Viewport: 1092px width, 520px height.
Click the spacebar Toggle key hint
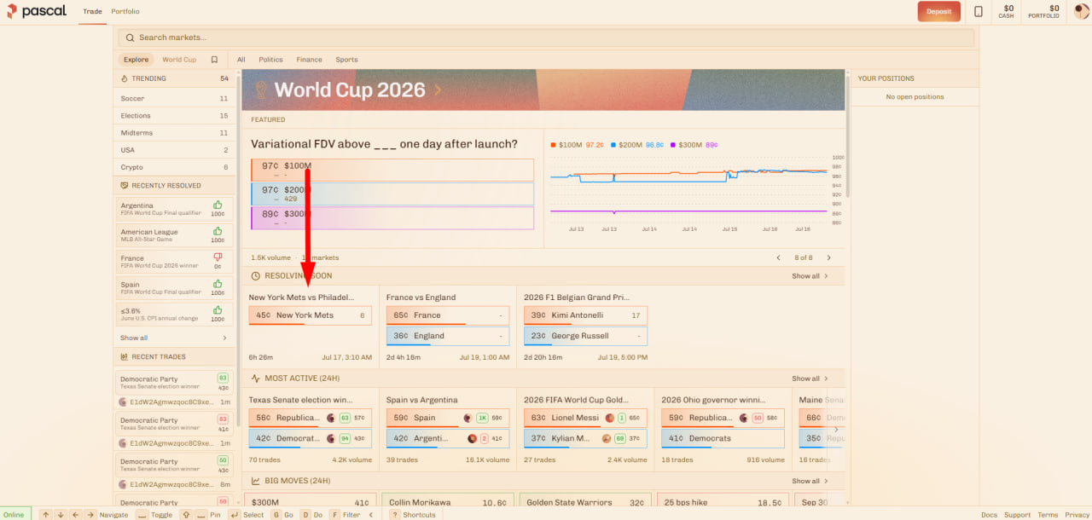[x=142, y=515]
